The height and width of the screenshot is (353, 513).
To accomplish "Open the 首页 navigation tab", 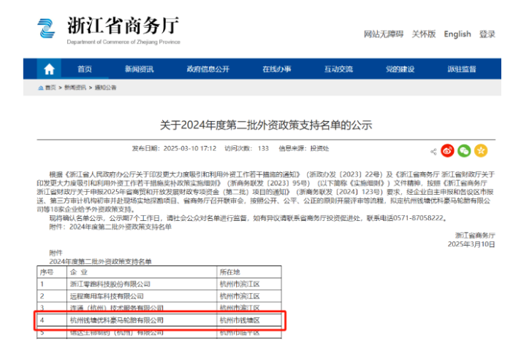I will 85,69.
